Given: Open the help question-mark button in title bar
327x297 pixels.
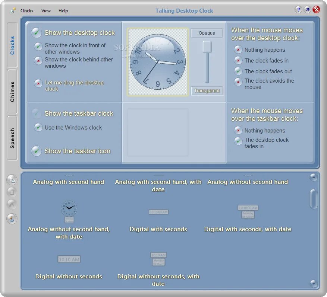Looking at the screenshot, I should [x=298, y=9].
